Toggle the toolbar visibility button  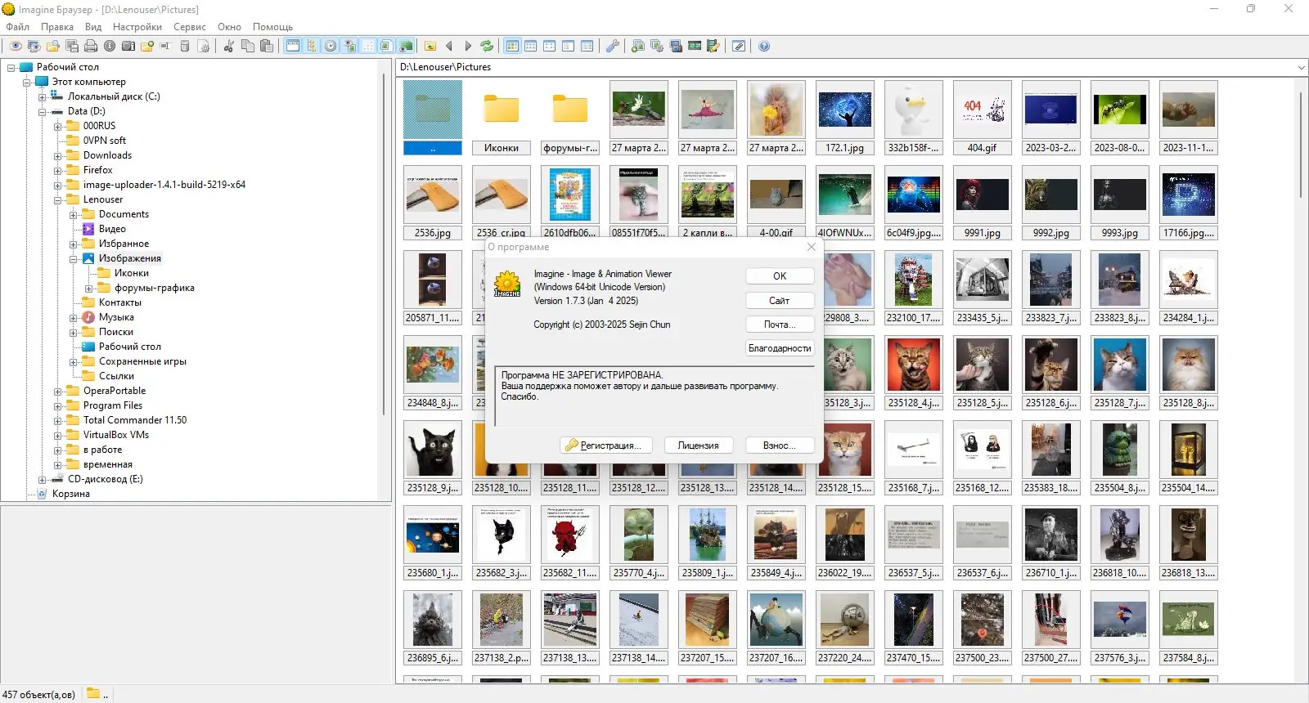tap(293, 46)
